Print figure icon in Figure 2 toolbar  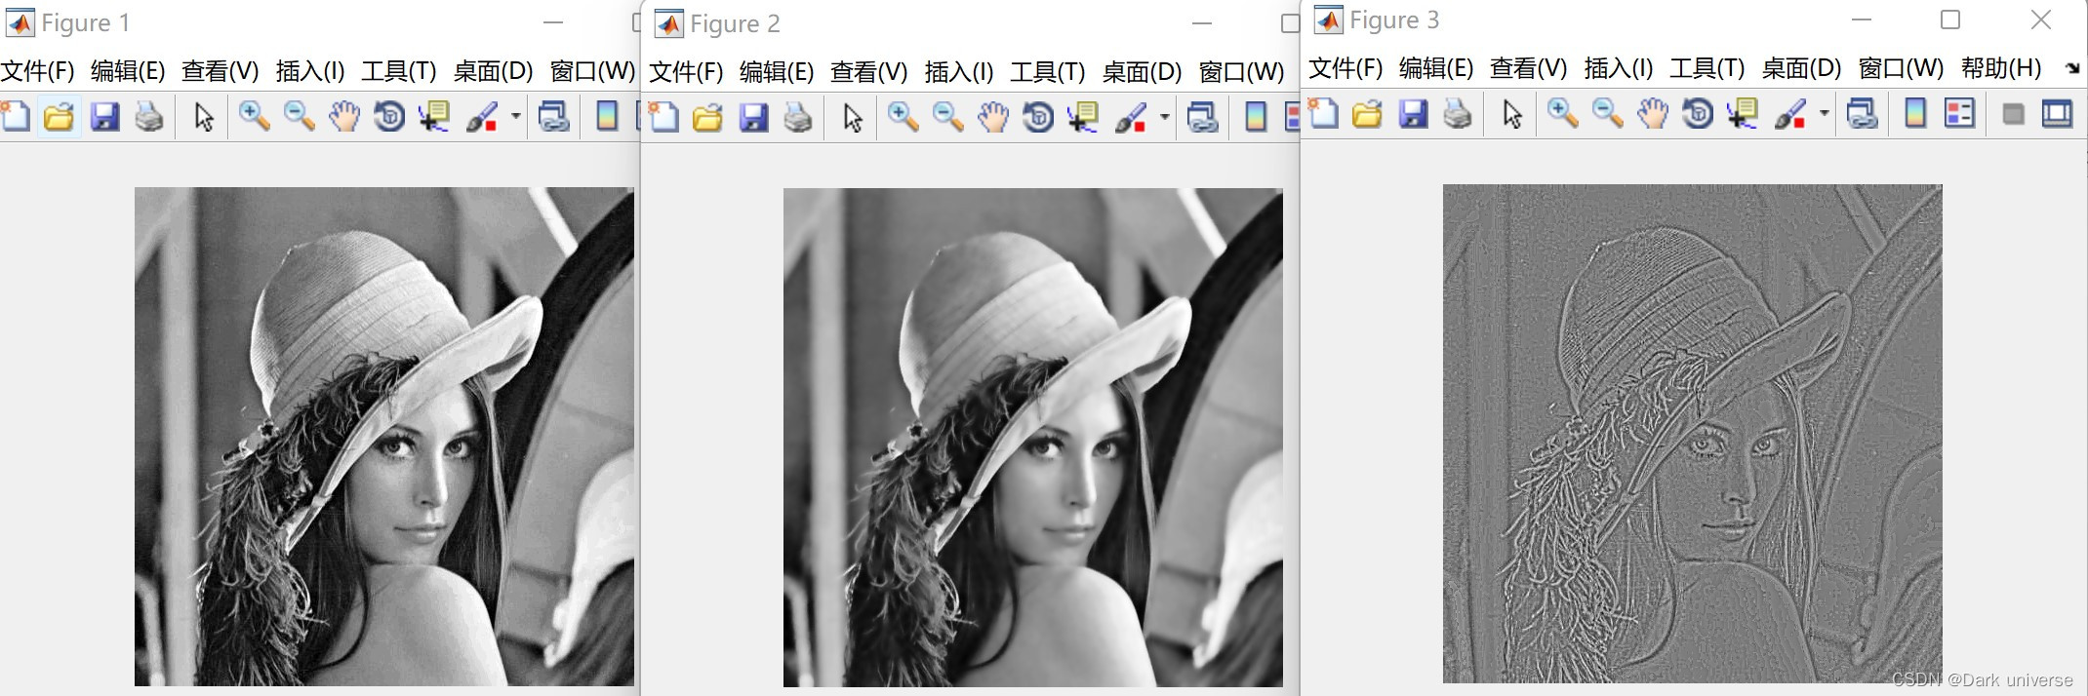click(x=798, y=117)
